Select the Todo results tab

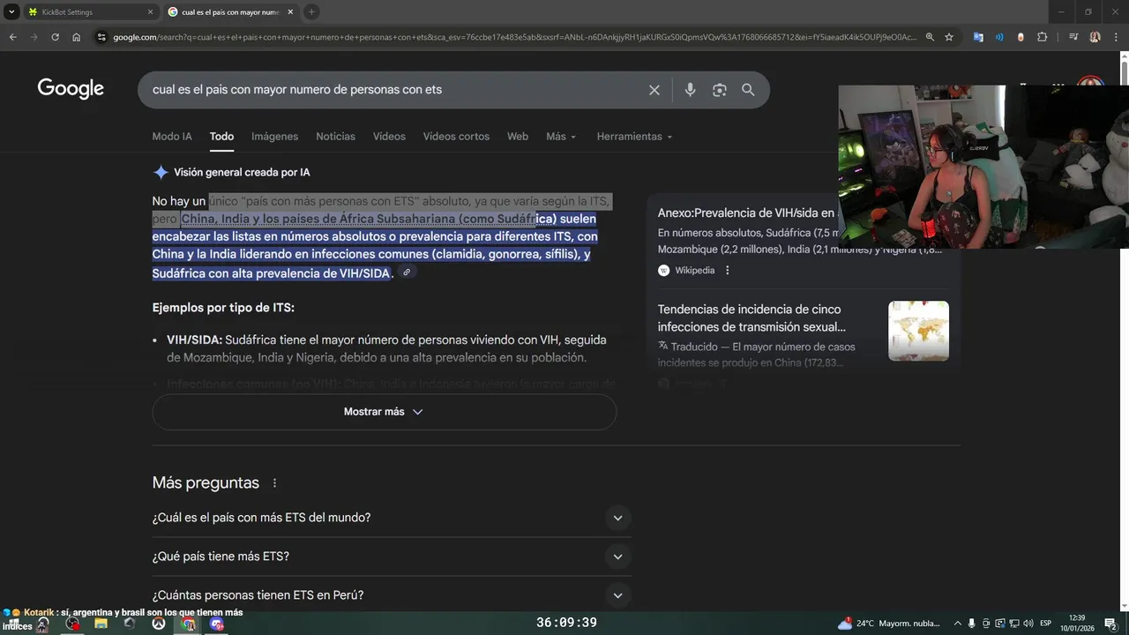221,137
